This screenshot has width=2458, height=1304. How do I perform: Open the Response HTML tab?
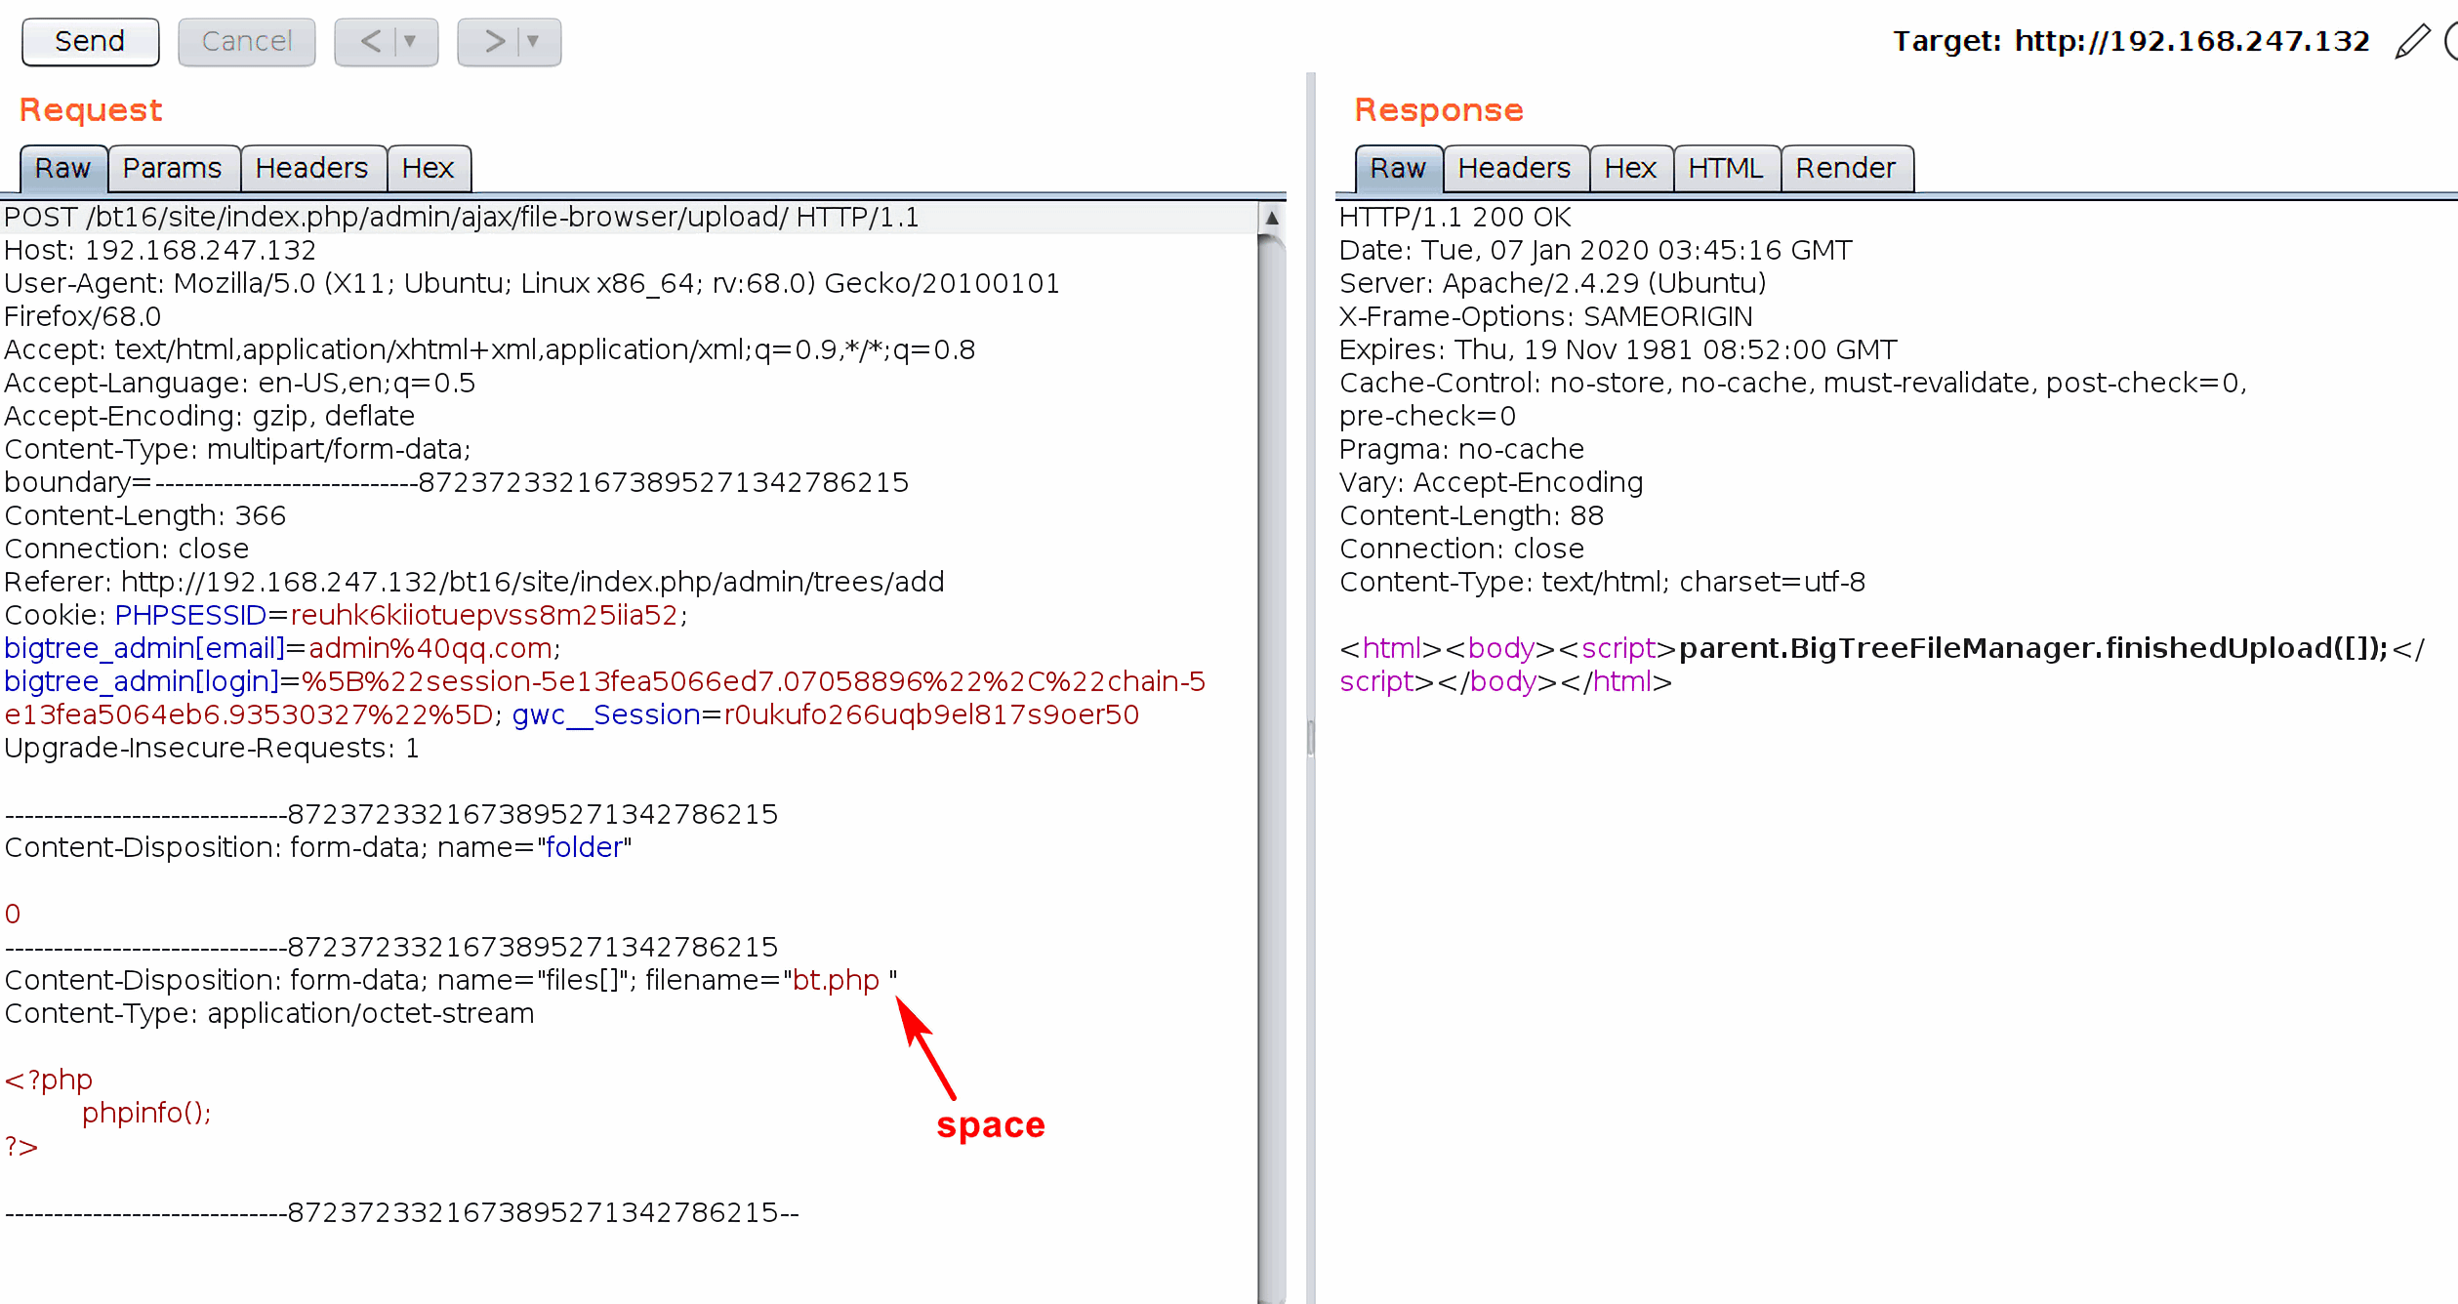1726,169
